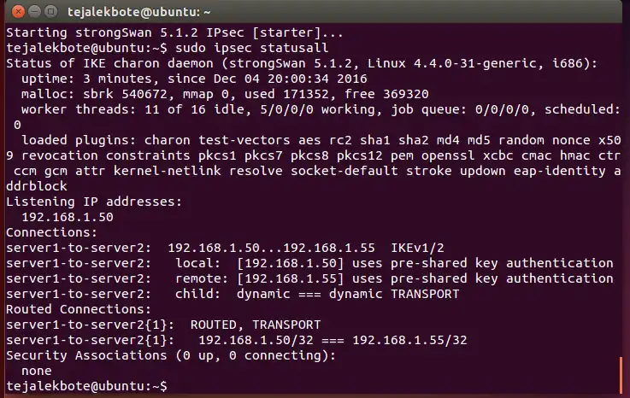Click the 'Security Associations' line

pos(171,355)
